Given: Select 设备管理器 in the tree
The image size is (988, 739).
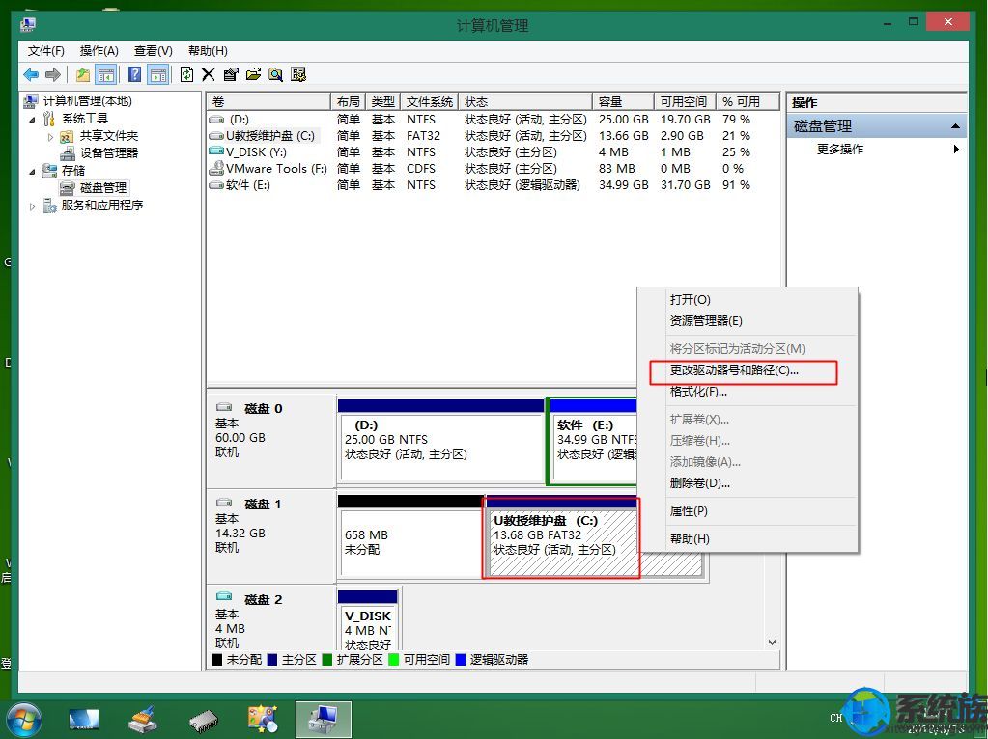Looking at the screenshot, I should [108, 153].
